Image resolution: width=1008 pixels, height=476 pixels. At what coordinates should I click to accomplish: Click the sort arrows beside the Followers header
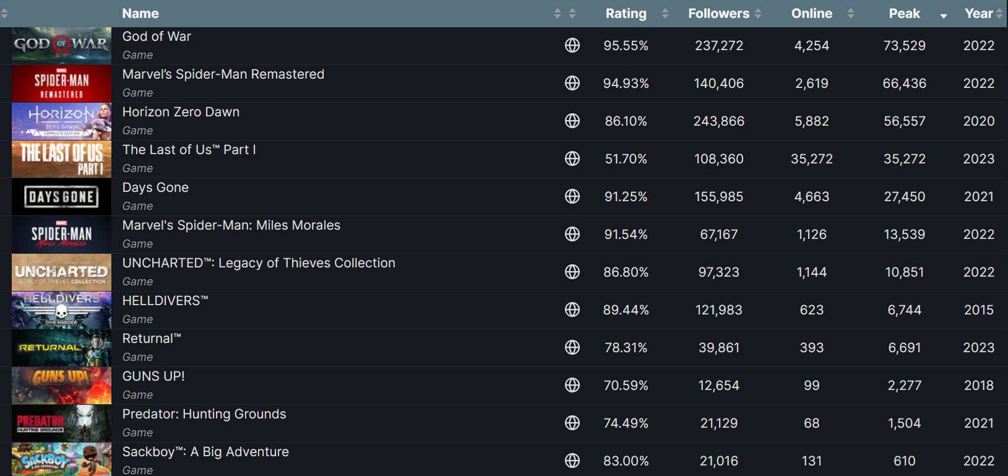point(758,14)
